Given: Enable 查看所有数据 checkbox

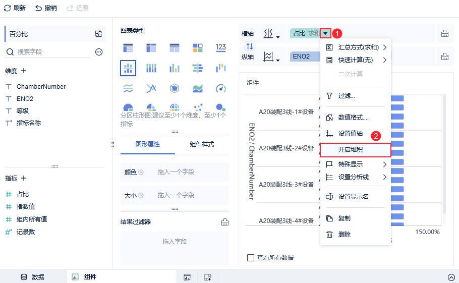Looking at the screenshot, I should [x=251, y=258].
